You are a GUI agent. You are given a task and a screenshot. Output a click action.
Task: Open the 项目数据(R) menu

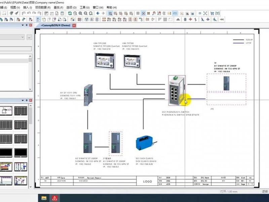point(43,7)
